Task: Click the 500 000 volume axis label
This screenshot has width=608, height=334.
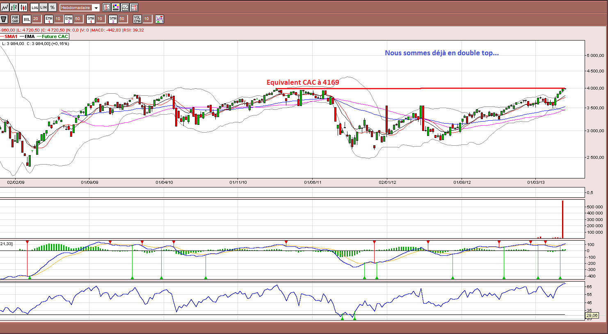Action: [x=595, y=207]
